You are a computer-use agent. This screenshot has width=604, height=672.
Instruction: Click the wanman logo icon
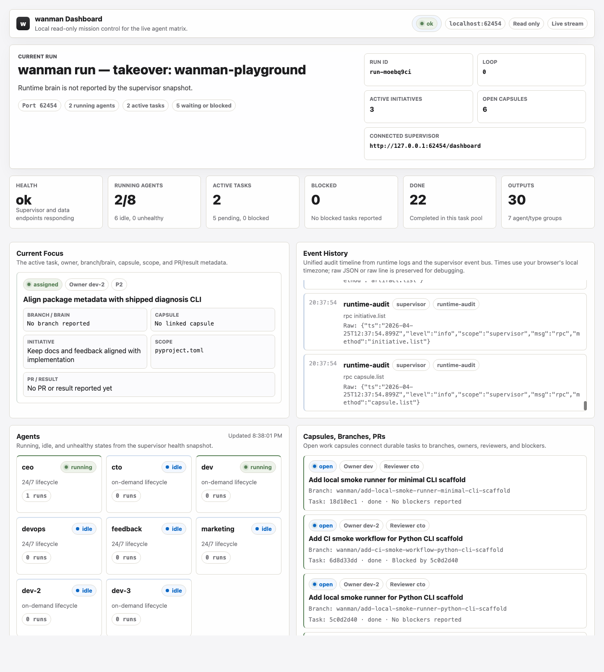(x=23, y=24)
